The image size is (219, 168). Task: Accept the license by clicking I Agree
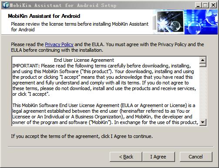pos(158,157)
